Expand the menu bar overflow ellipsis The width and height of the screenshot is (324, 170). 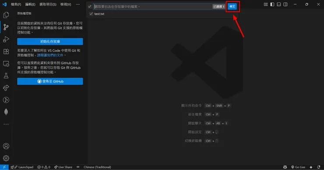[77, 4]
